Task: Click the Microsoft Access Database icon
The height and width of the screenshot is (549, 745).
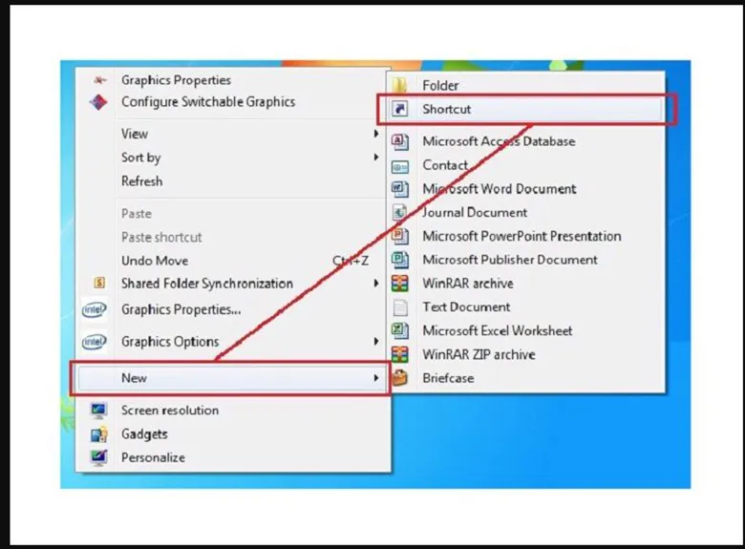Action: [x=399, y=141]
